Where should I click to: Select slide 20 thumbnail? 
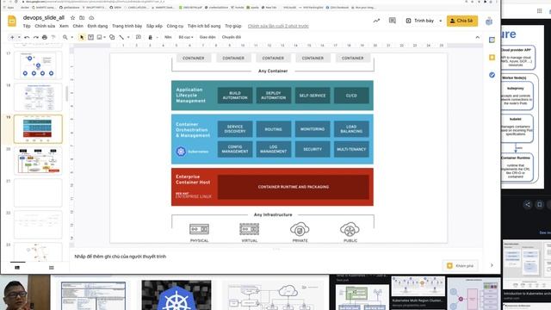[x=38, y=161]
